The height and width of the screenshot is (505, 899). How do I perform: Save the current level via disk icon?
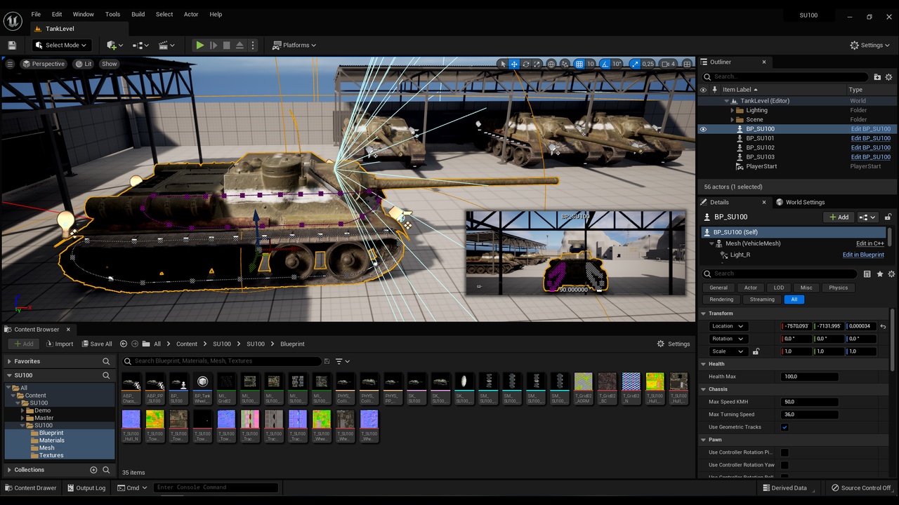click(x=12, y=45)
